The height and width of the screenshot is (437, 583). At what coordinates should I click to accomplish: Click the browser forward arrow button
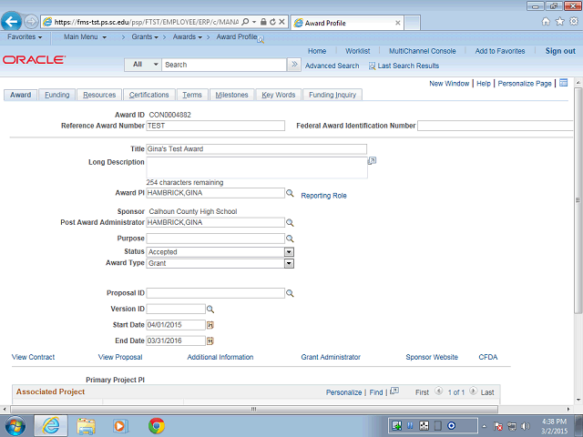click(x=31, y=22)
